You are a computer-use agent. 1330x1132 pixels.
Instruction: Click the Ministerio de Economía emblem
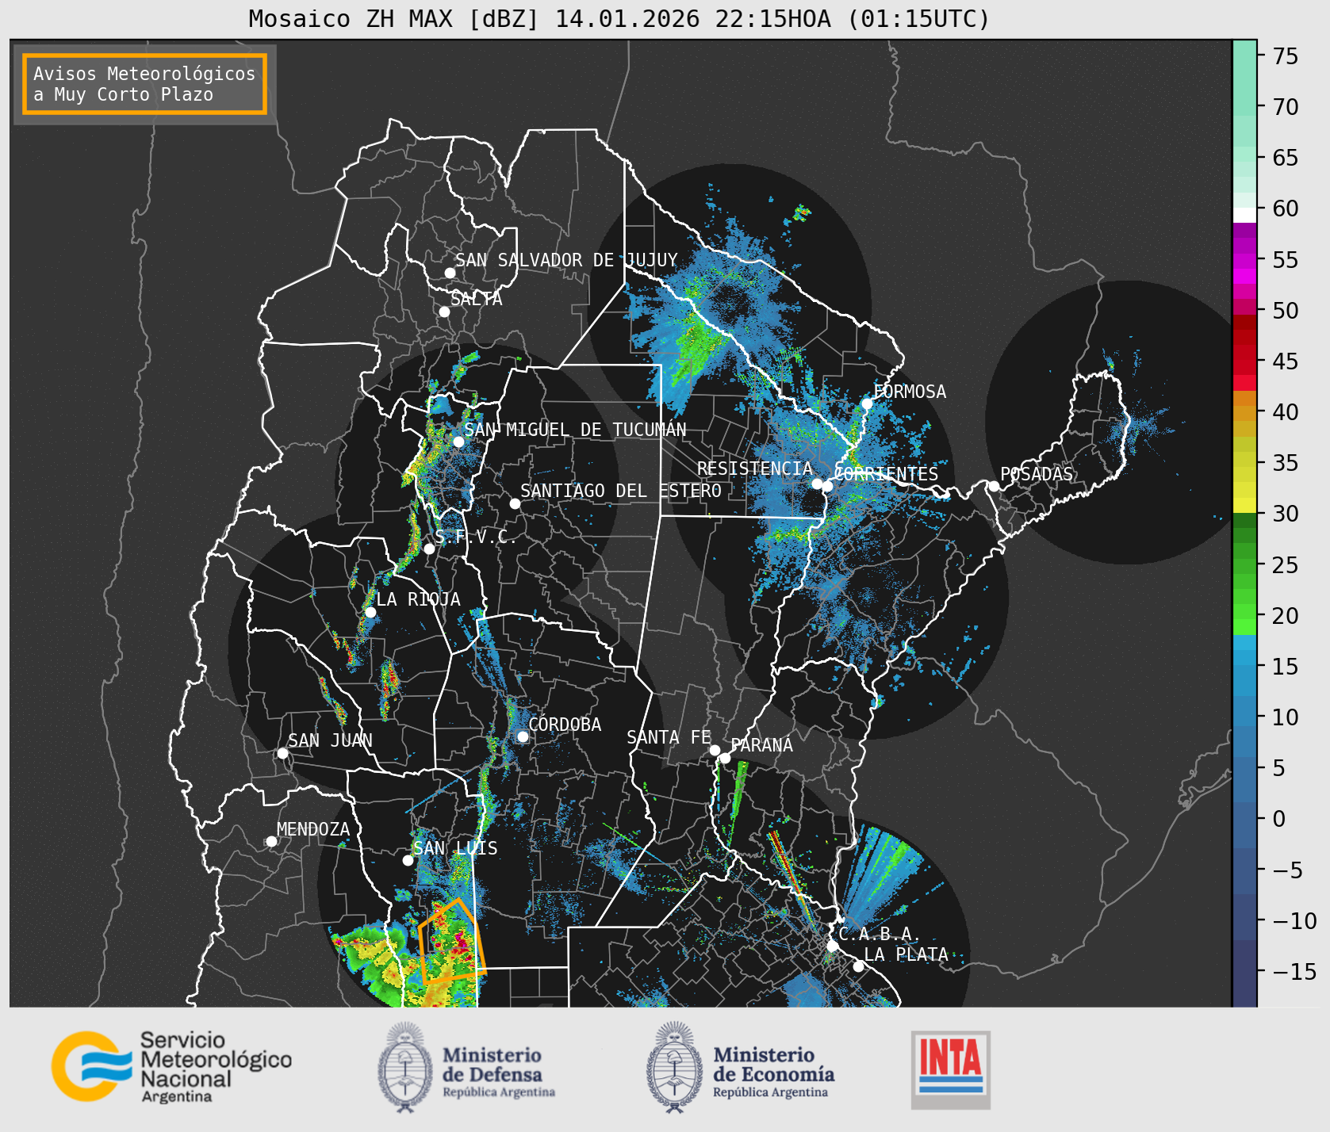tap(676, 1067)
